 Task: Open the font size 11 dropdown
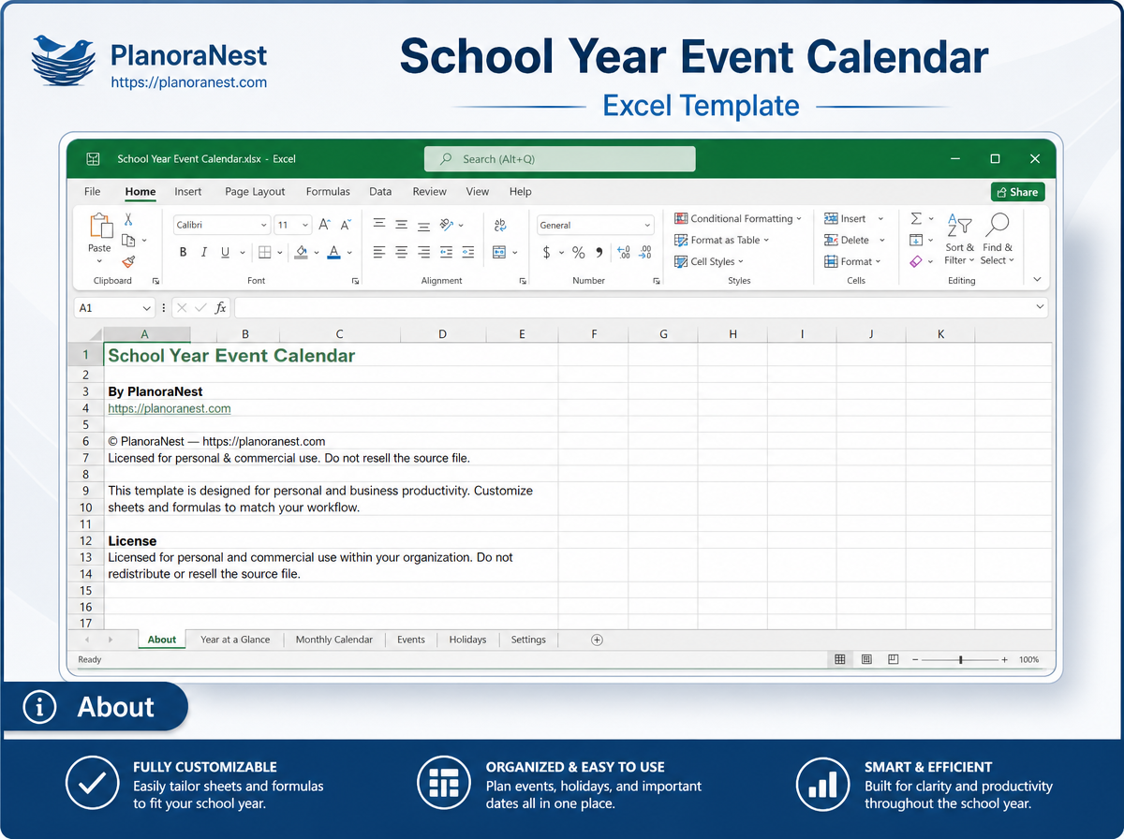(305, 226)
